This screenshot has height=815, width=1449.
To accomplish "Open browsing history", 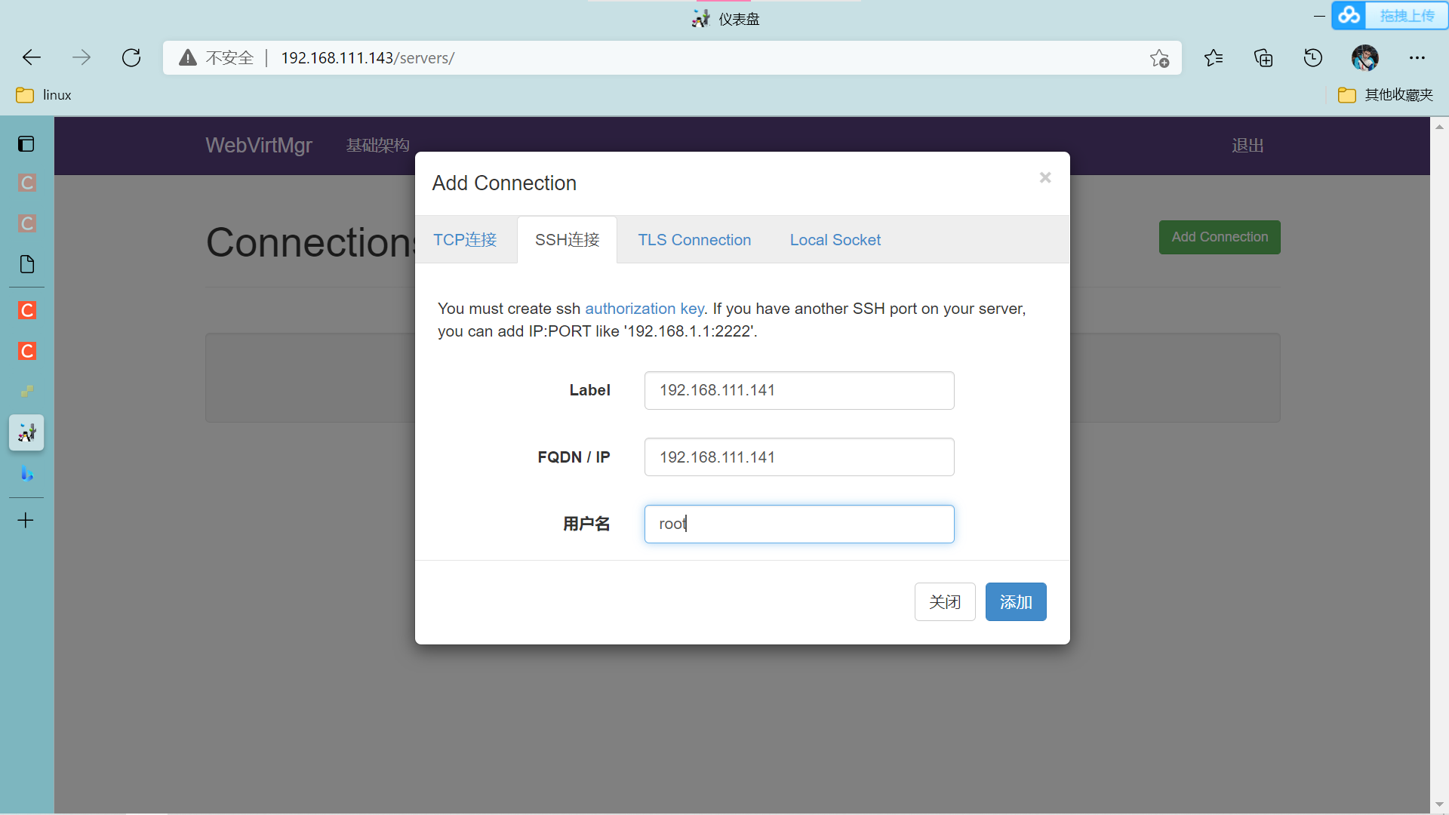I will click(1313, 57).
